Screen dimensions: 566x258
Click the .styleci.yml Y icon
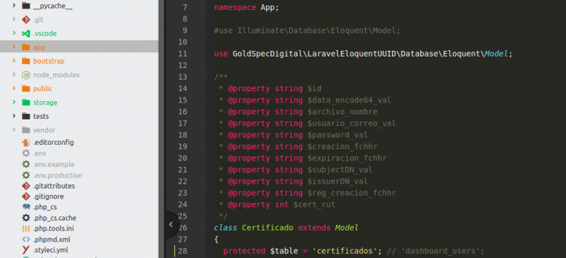25,250
